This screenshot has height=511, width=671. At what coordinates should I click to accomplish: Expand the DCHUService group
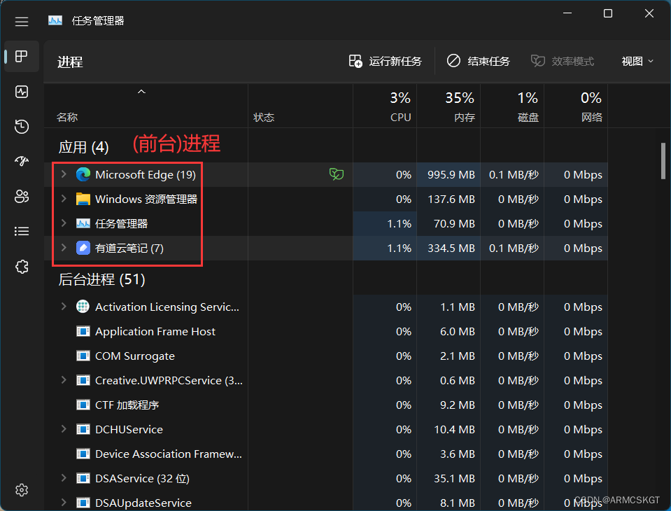64,428
